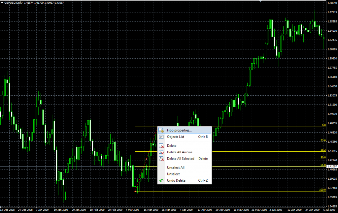Select the Fibonacci 61.8 level label

point(323,165)
